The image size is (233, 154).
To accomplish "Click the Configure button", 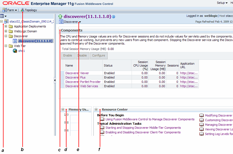I will tap(99, 55).
